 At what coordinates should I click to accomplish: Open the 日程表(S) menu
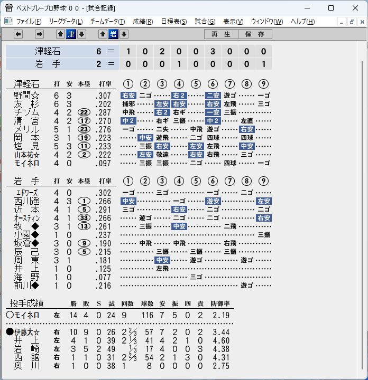174,22
